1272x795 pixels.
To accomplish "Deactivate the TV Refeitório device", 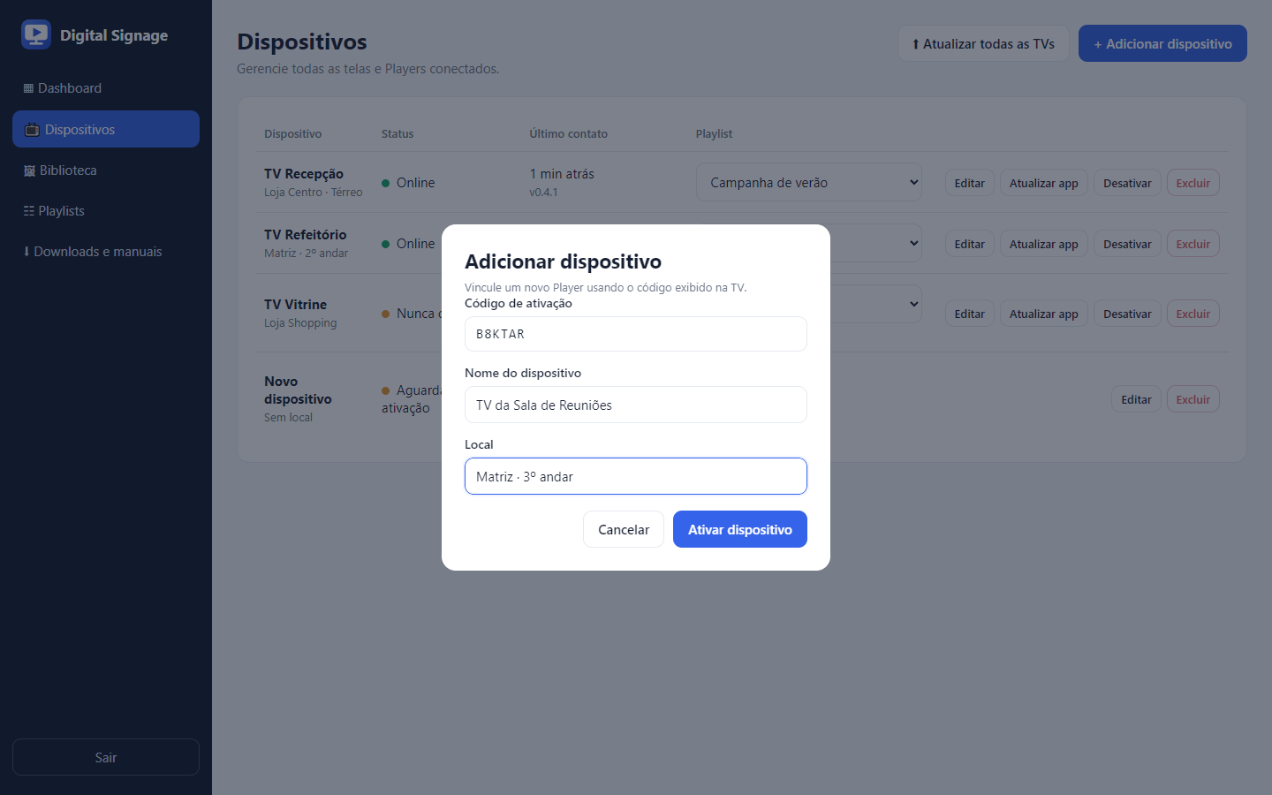I will [1127, 244].
